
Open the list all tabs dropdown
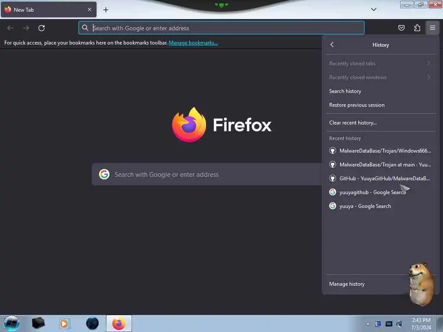pyautogui.click(x=373, y=10)
